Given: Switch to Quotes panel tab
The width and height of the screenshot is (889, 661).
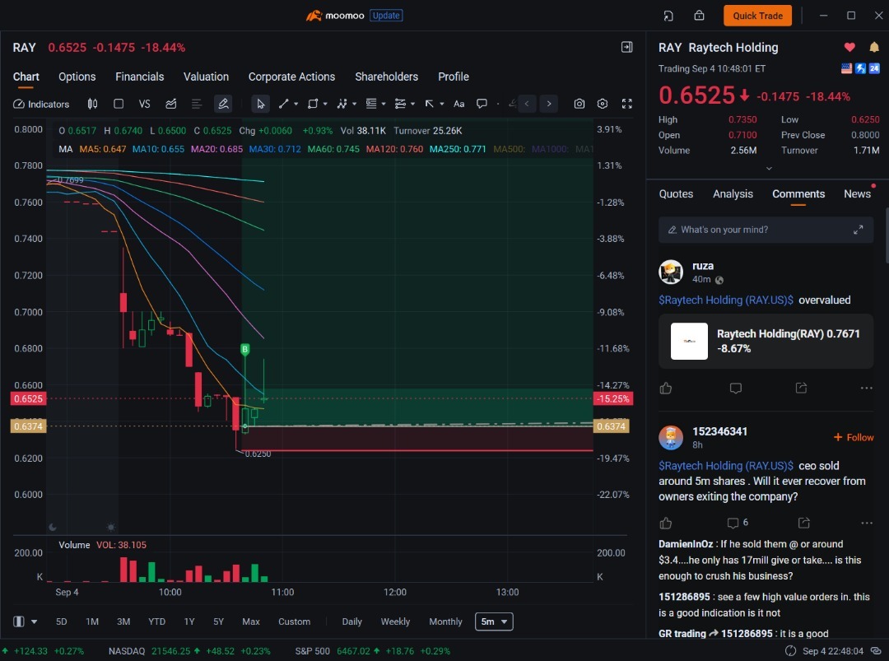Looking at the screenshot, I should pyautogui.click(x=676, y=194).
